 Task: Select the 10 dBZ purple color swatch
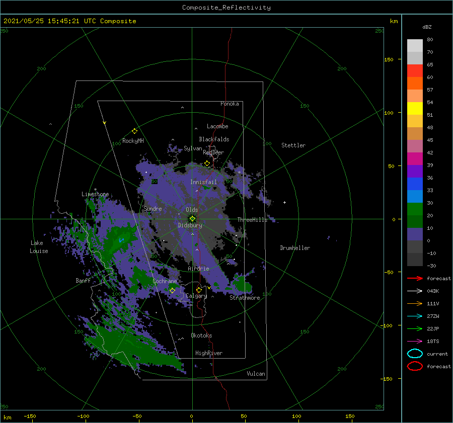point(415,234)
